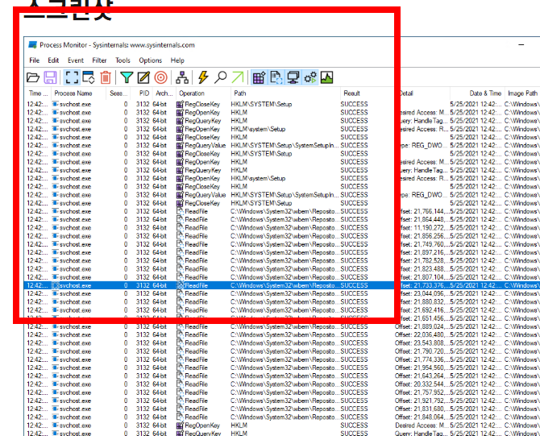Open the Highlight pencil icon
Image resolution: width=540 pixels, height=436 pixels.
[143, 77]
